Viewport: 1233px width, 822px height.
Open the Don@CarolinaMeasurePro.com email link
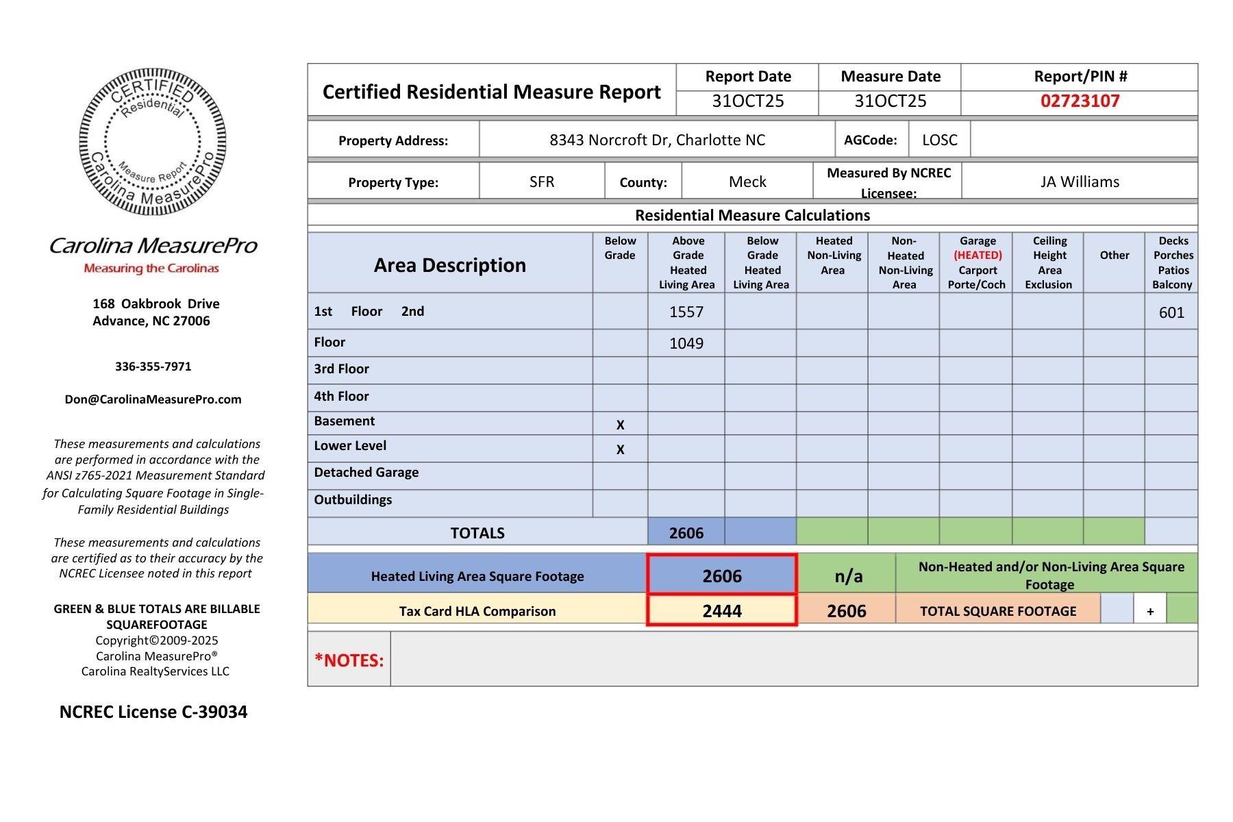tap(153, 399)
